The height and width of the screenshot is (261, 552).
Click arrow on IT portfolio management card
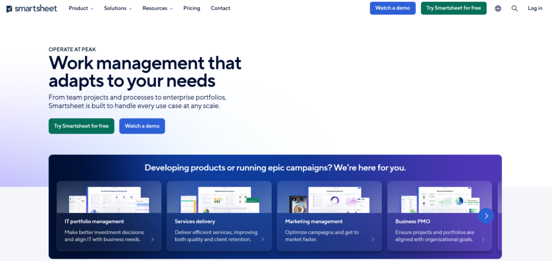coord(153,239)
